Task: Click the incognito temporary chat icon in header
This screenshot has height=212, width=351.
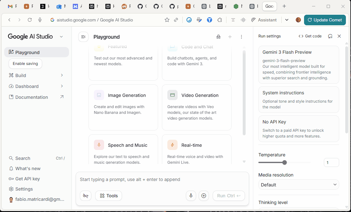Action: tap(218, 37)
